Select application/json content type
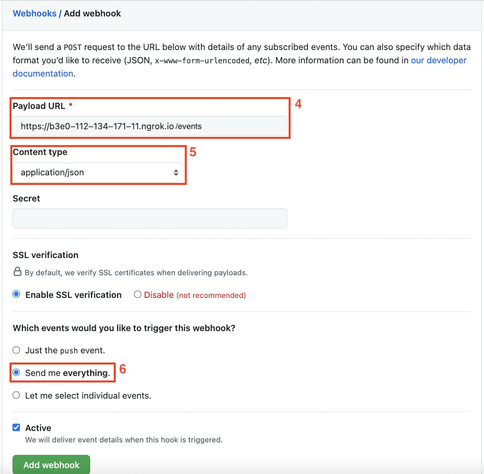This screenshot has height=474, width=484. [98, 172]
